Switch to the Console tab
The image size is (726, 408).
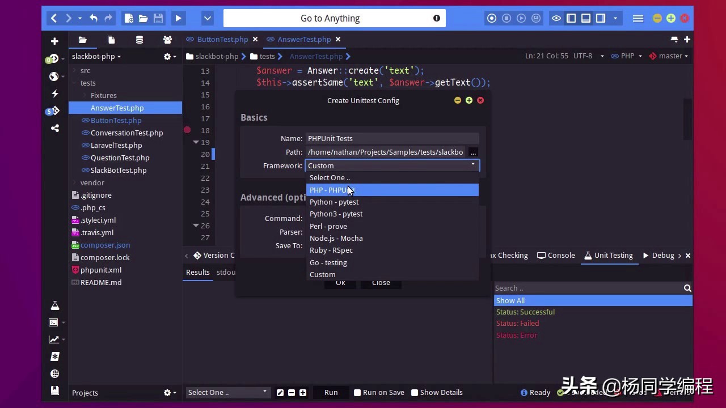(x=561, y=255)
